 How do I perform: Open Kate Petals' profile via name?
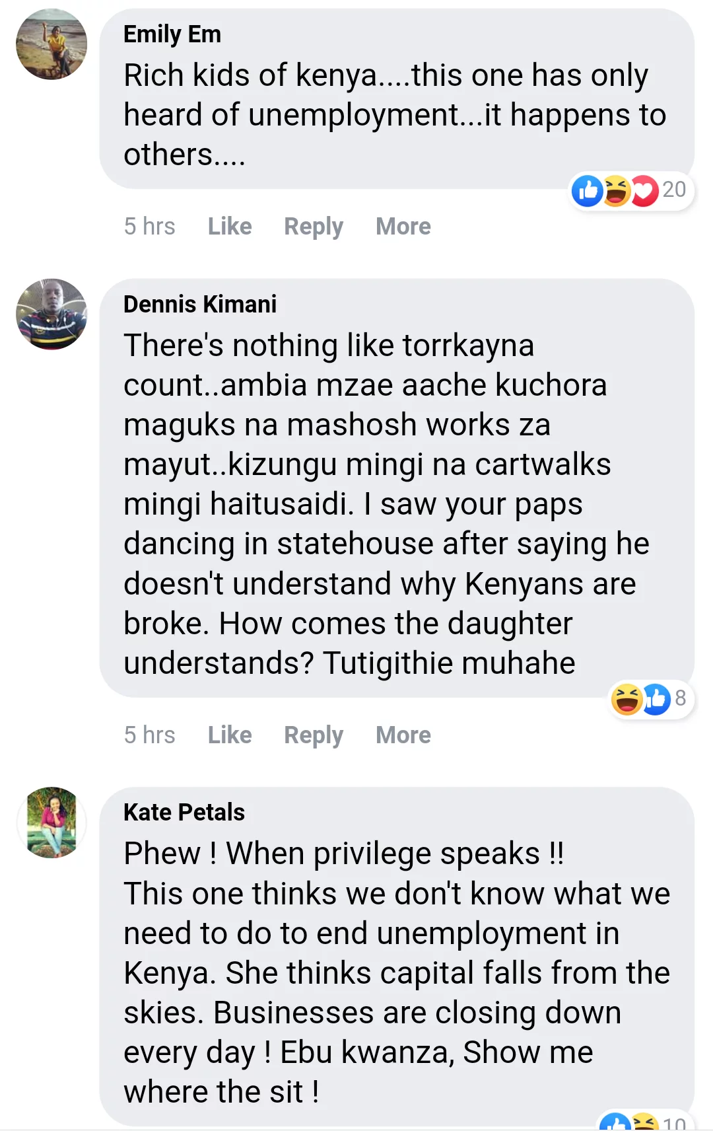(184, 813)
